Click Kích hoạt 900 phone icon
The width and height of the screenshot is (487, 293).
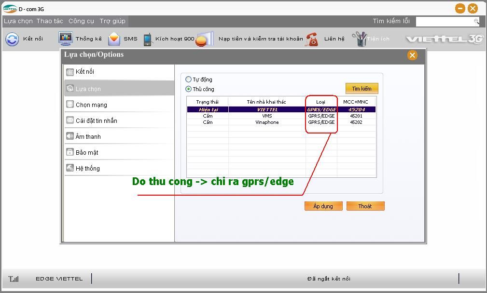click(x=148, y=40)
